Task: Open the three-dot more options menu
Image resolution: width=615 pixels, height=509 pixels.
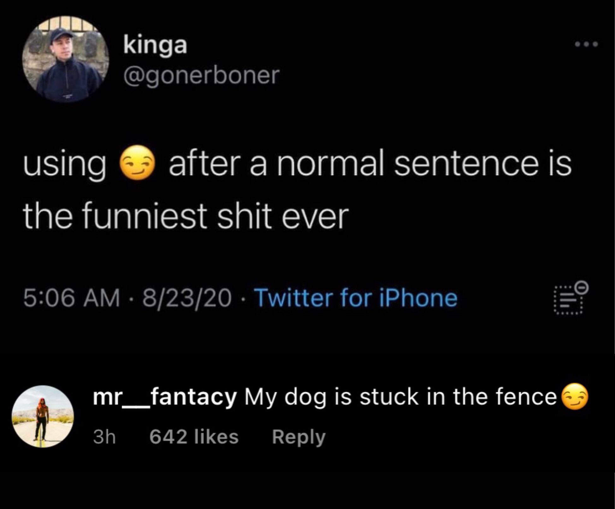Action: point(586,45)
